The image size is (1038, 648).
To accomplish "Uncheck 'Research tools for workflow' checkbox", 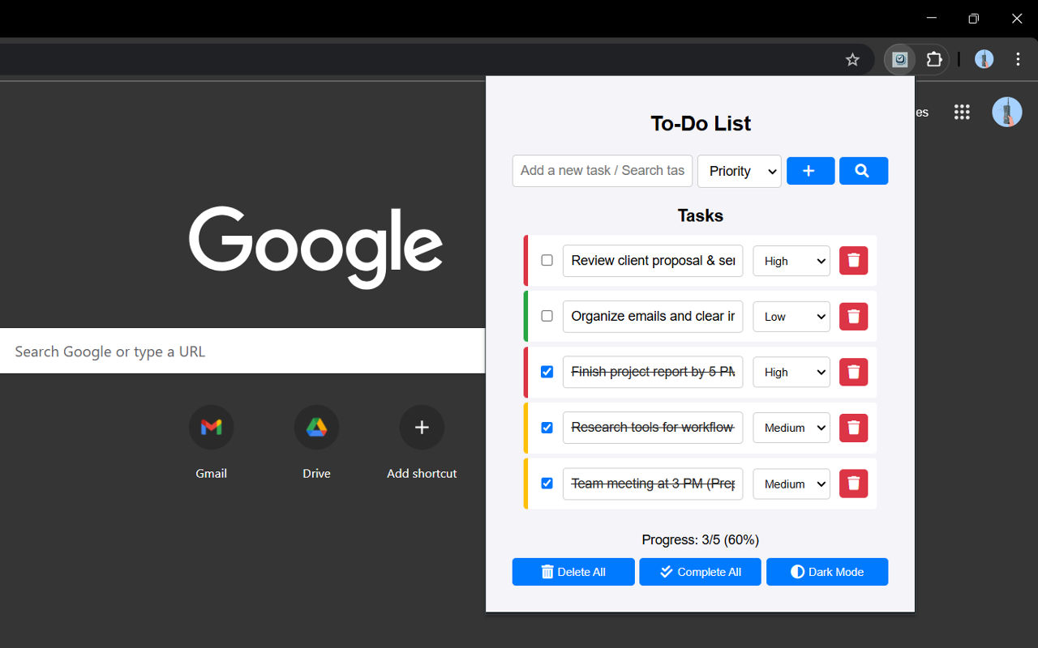I will coord(547,428).
